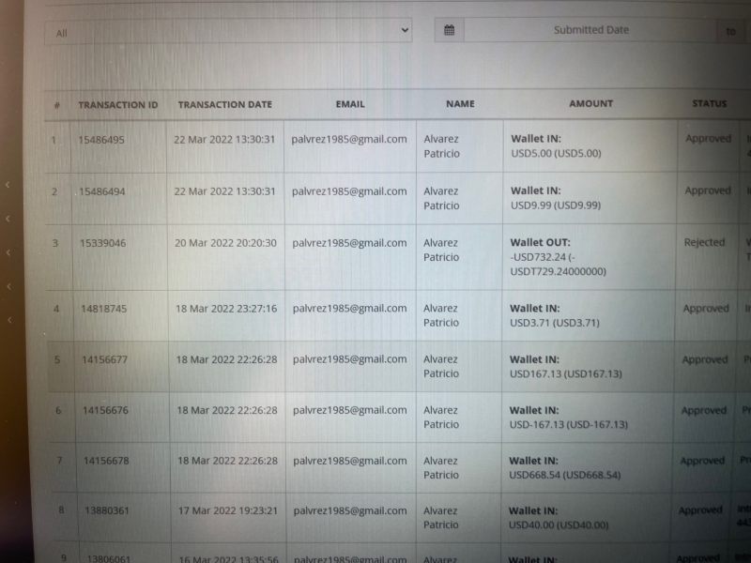This screenshot has width=751, height=563.
Task: Click date 20 Mar 2022 20:20:30
Action: click(225, 243)
